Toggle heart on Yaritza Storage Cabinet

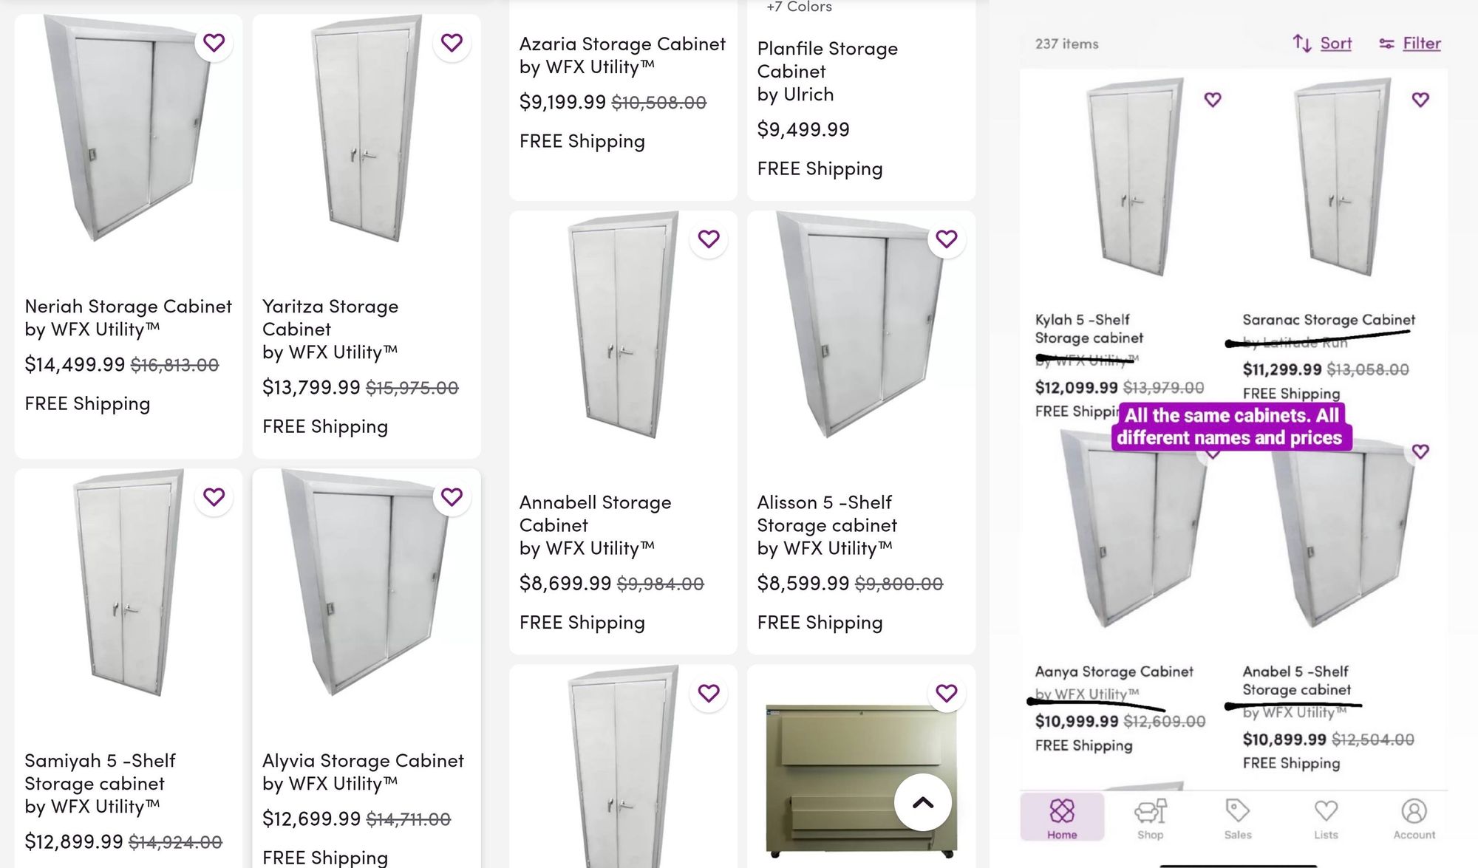click(452, 43)
